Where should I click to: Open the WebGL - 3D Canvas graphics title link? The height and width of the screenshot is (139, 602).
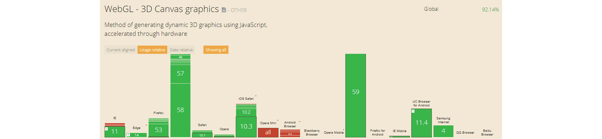click(162, 9)
